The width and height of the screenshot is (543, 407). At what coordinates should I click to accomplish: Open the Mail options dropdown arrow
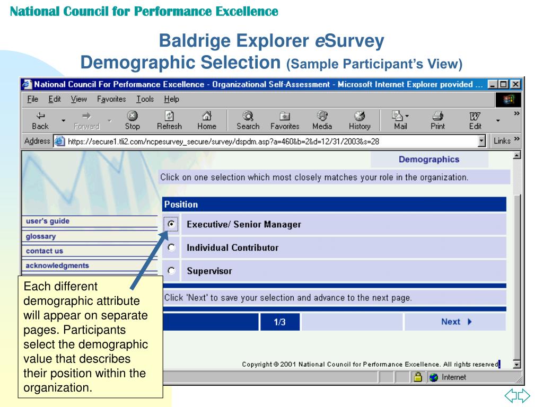pyautogui.click(x=407, y=116)
